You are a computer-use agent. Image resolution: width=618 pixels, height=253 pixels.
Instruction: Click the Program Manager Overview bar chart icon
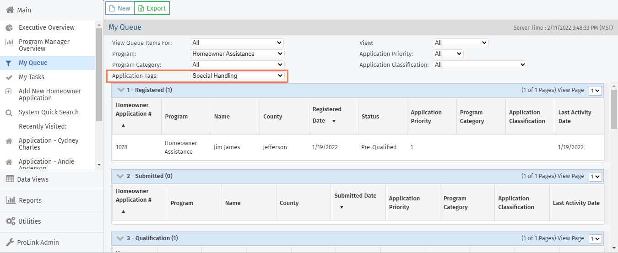9,43
